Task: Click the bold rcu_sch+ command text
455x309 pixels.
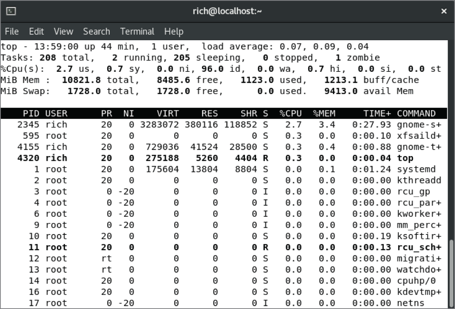Action: (419, 248)
